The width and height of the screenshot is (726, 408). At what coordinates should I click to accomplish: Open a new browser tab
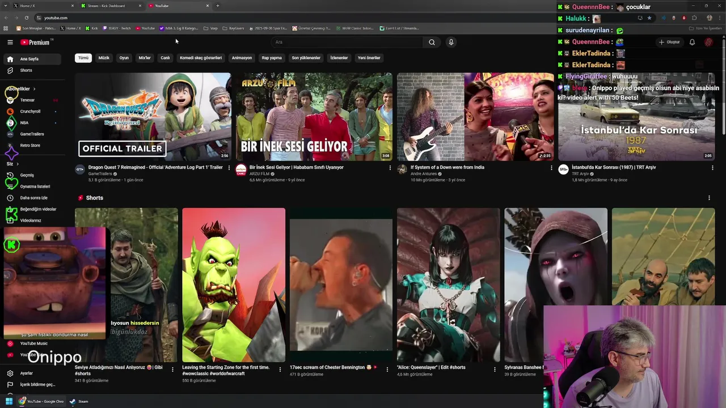pos(218,6)
